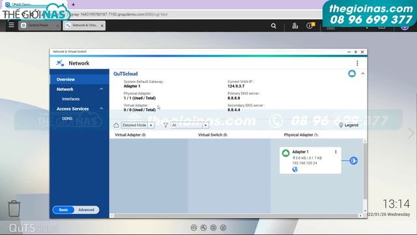
Task: Open background tasks icon in top bar
Action: point(295,25)
